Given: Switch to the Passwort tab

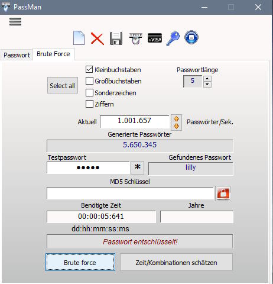Looking at the screenshot, I should tap(17, 55).
